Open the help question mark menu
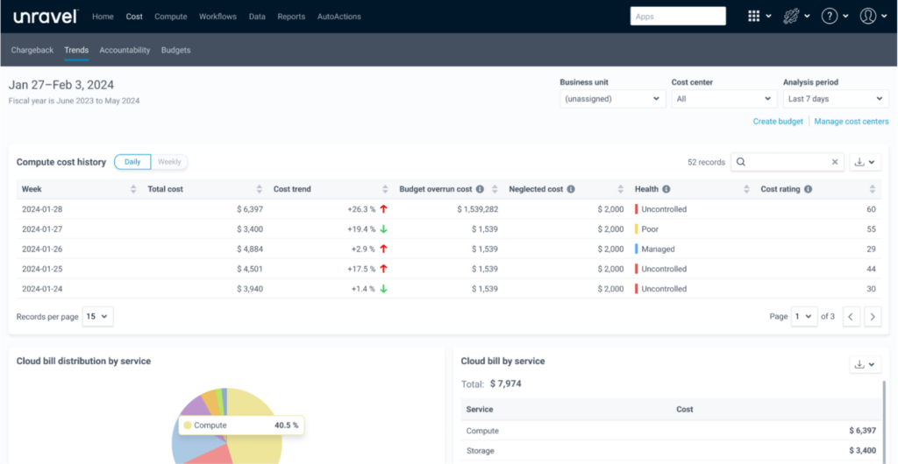898x464 pixels. pyautogui.click(x=835, y=17)
